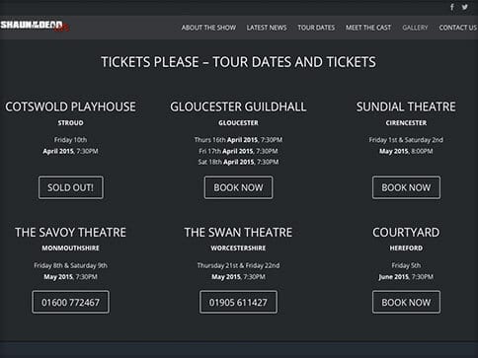Open Meet the Cast page
Viewport: 478px width, 358px height.
coord(368,28)
